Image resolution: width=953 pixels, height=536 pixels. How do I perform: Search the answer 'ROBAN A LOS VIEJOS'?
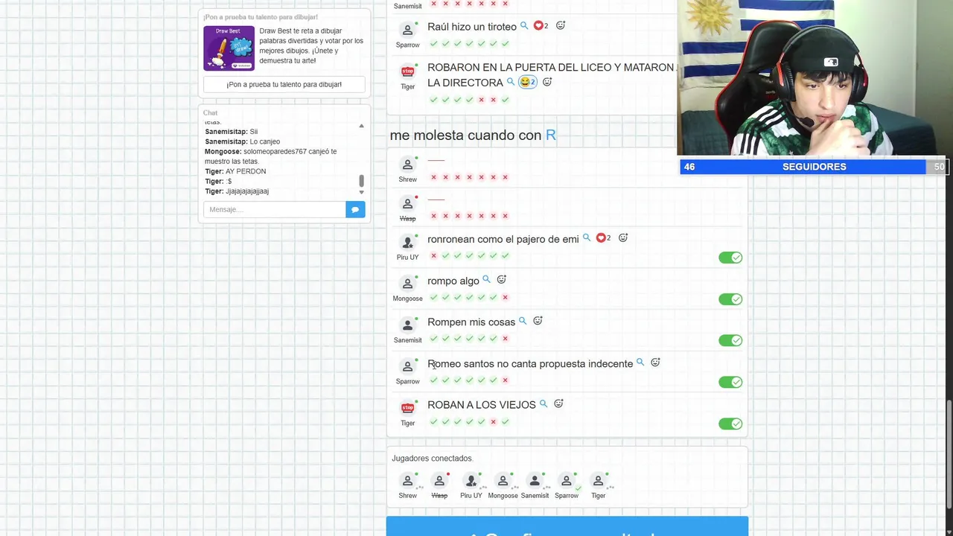pyautogui.click(x=544, y=403)
